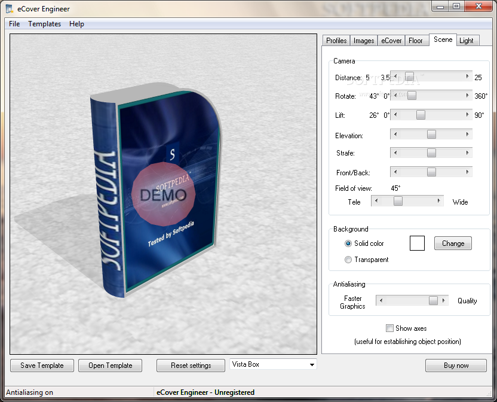The image size is (497, 402).
Task: Click the Front/Back slider left arrow
Action: tap(395, 172)
